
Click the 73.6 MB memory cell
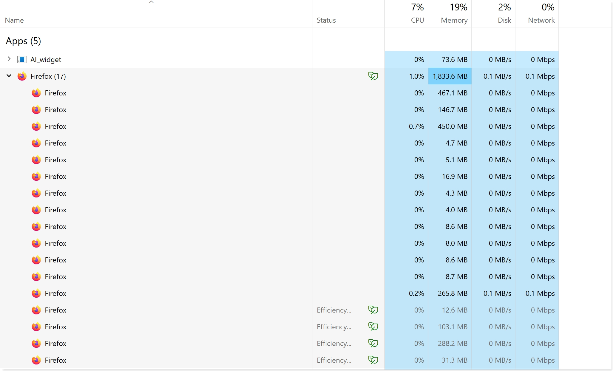450,60
